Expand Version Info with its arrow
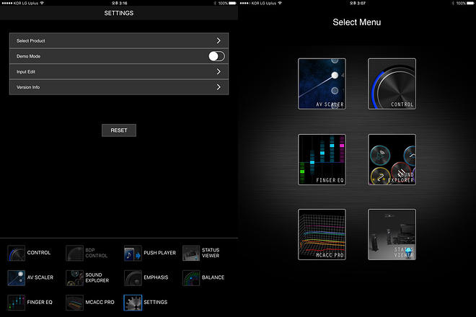The width and height of the screenshot is (476, 317). click(219, 87)
